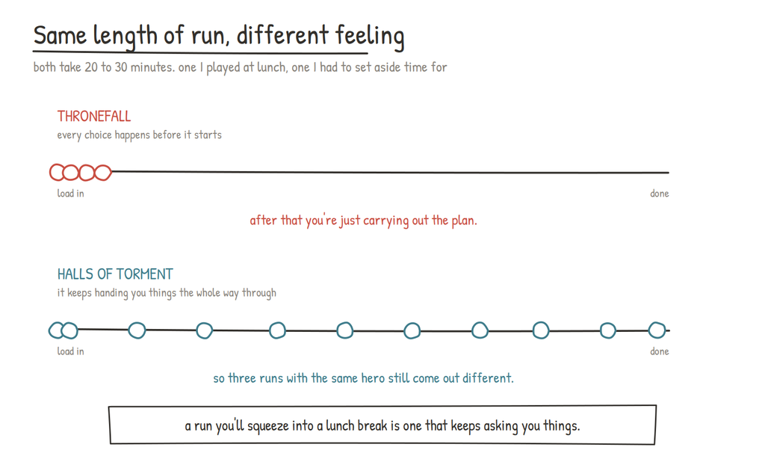Click the 'done' label under Thronefall line
Viewport: 765px width, 459px height.
pyautogui.click(x=659, y=194)
